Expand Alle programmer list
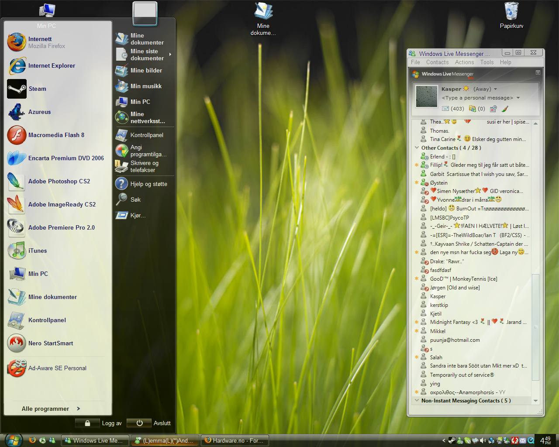The width and height of the screenshot is (559, 447). click(x=51, y=409)
